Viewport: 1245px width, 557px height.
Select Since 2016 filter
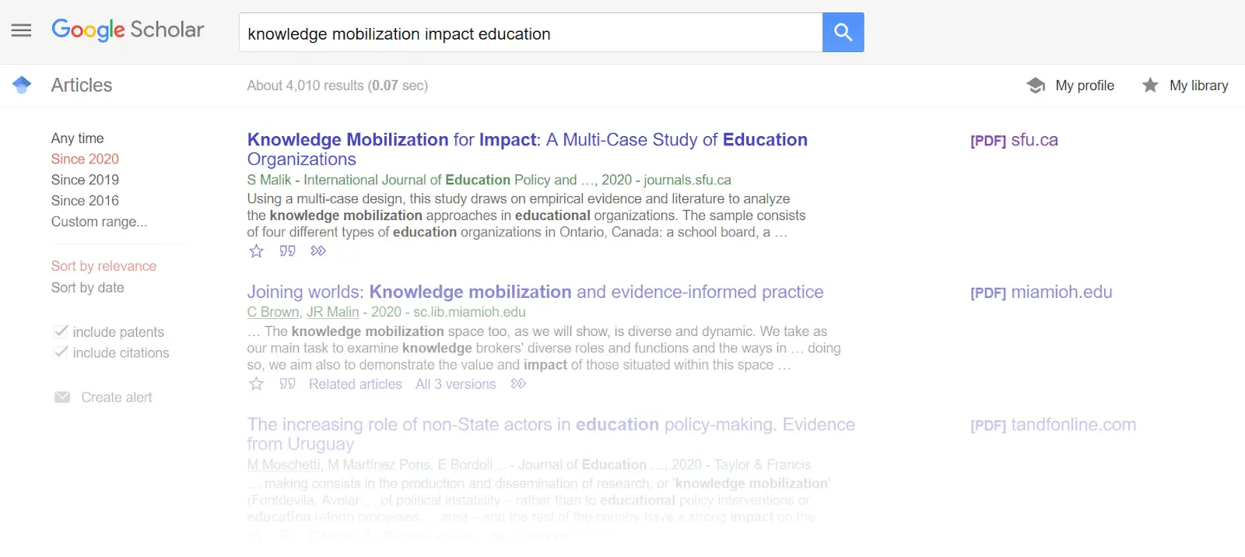pos(85,201)
